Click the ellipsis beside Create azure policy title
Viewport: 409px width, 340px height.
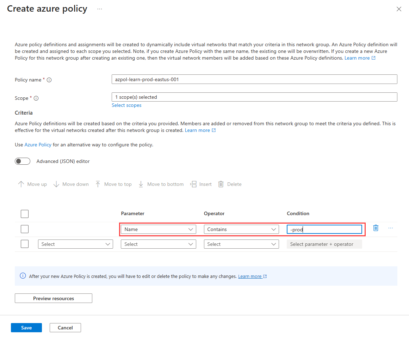click(x=100, y=9)
